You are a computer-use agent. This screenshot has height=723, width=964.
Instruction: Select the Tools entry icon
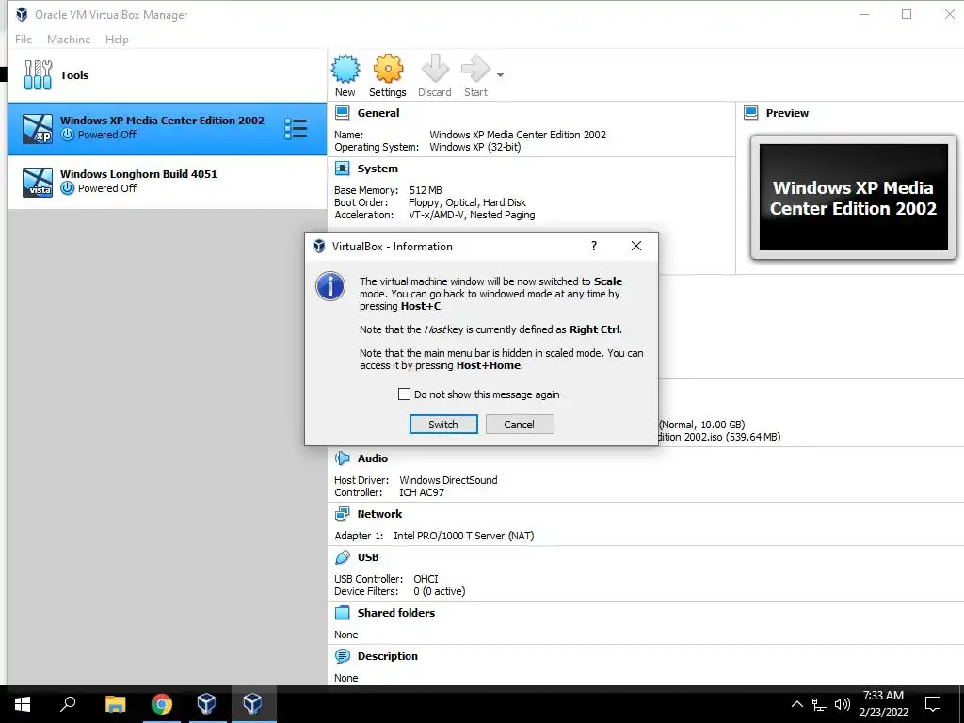tap(38, 75)
